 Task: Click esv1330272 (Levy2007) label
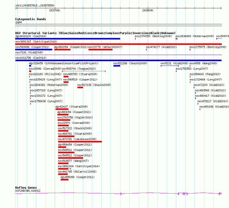pos(46,96)
